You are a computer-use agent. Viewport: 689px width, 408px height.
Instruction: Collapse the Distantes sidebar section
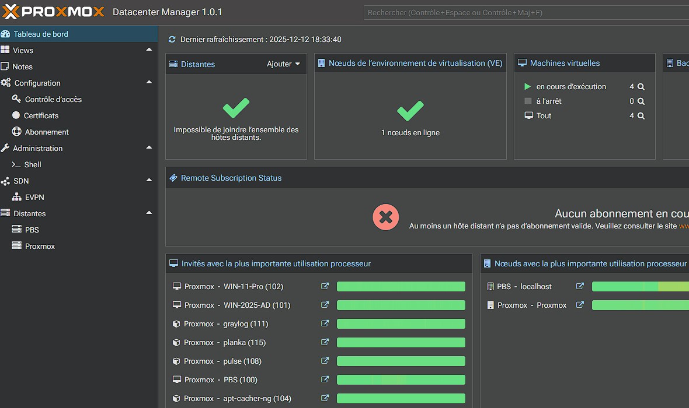[x=149, y=213]
